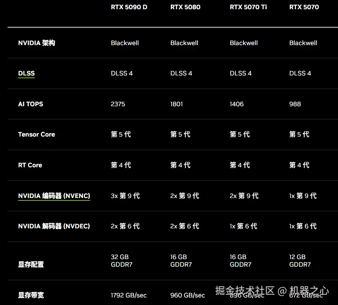Open the underlined DLSS link

point(26,73)
